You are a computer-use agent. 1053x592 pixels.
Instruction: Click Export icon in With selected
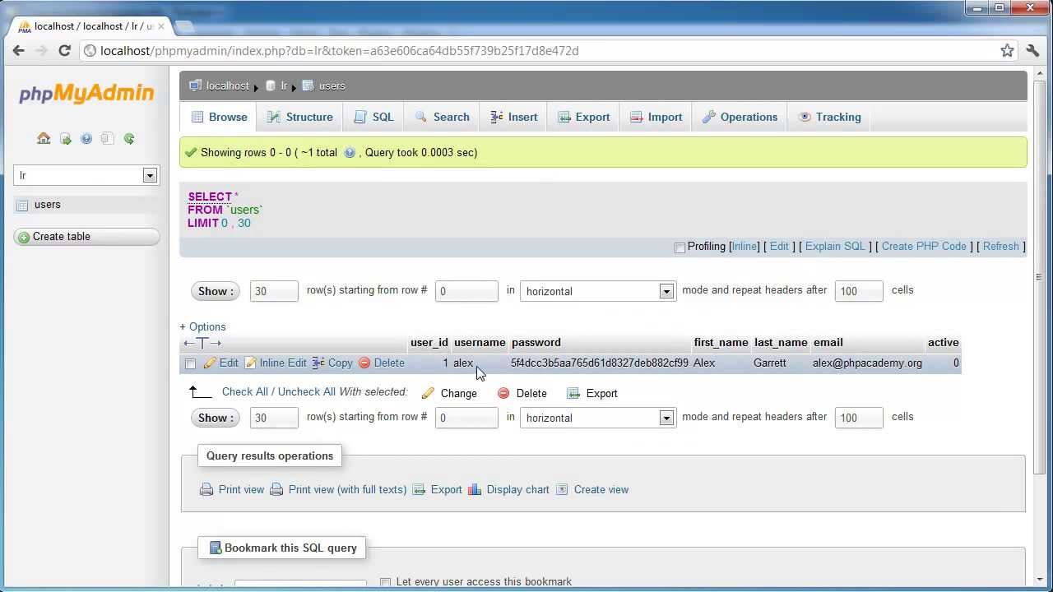point(573,393)
